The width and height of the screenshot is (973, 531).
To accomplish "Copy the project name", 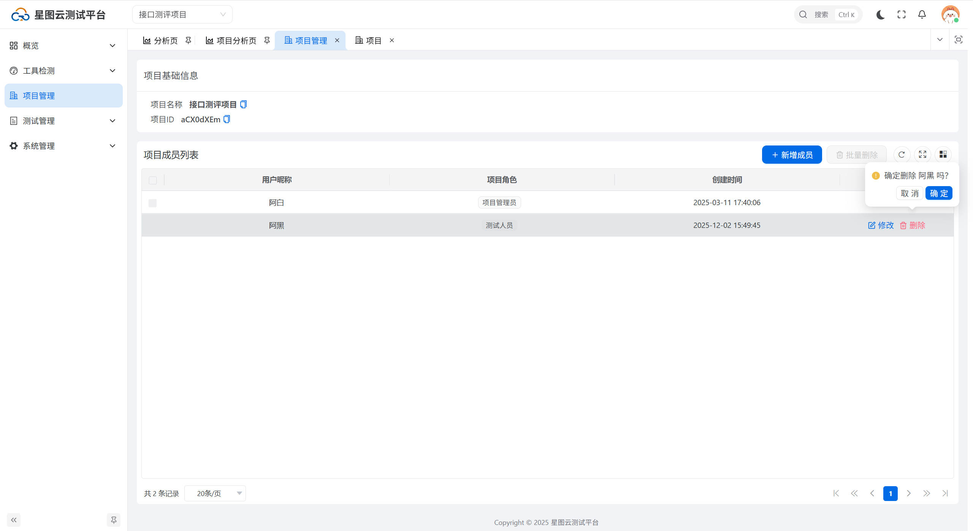I will tap(244, 104).
